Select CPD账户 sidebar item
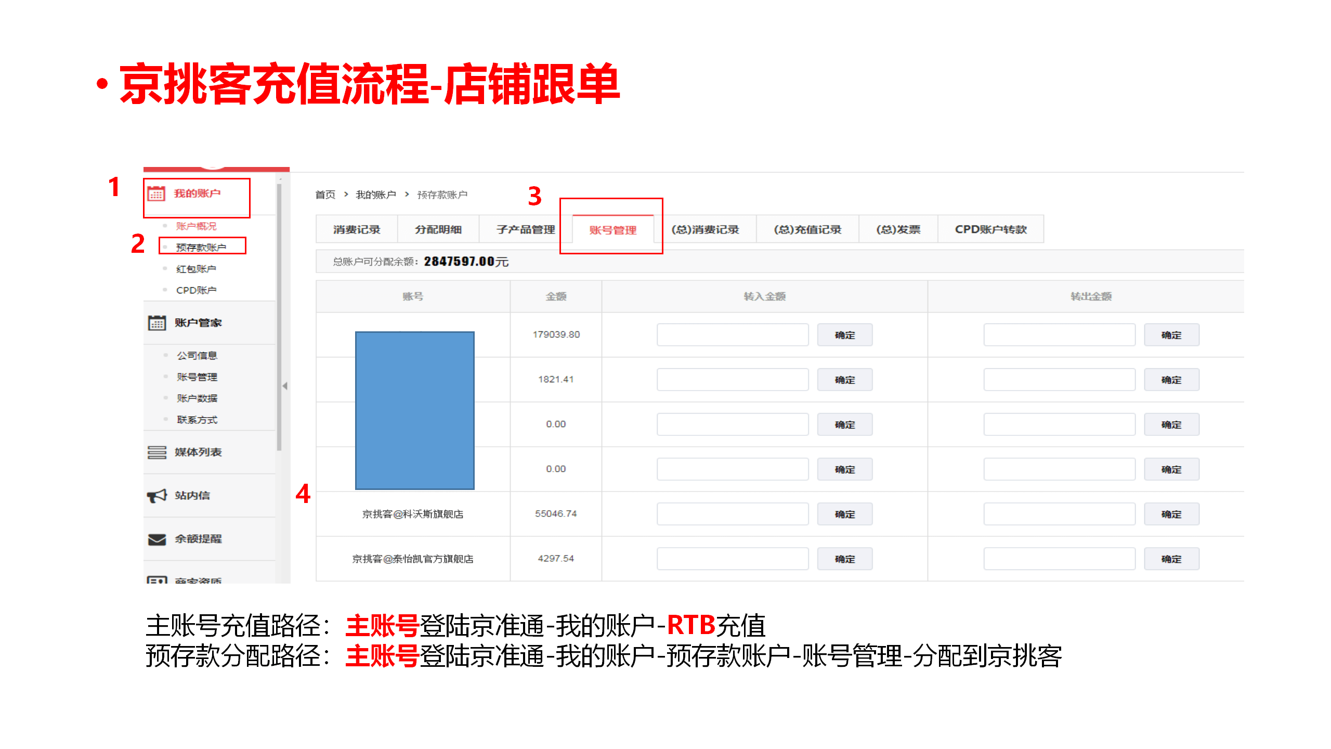Image resolution: width=1331 pixels, height=749 pixels. 195,290
